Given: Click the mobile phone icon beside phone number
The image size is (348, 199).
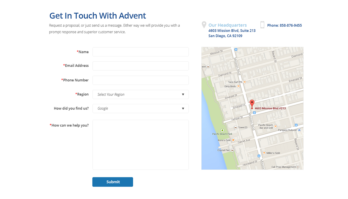Looking at the screenshot, I should click(x=262, y=25).
